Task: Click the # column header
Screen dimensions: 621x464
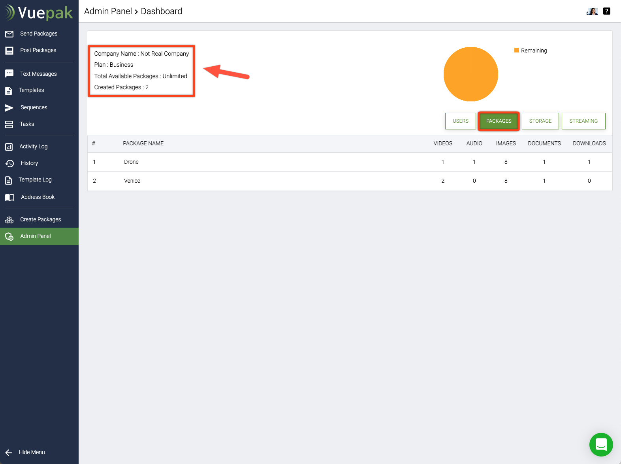Action: click(94, 143)
